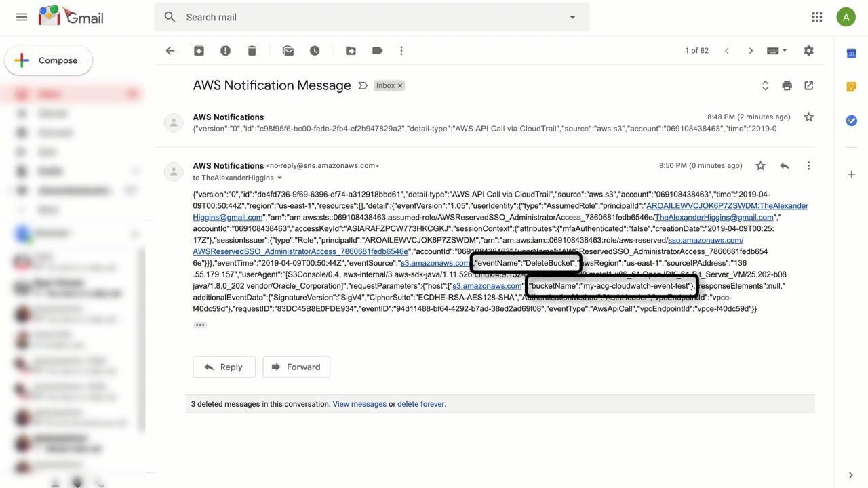Click the sender avatar of the 8:48 PM message
Viewport: 868px width, 488px height.
click(174, 123)
